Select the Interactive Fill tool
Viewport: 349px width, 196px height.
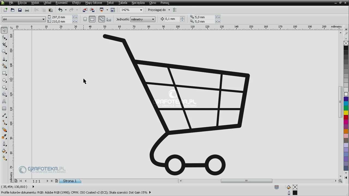pos(4,158)
